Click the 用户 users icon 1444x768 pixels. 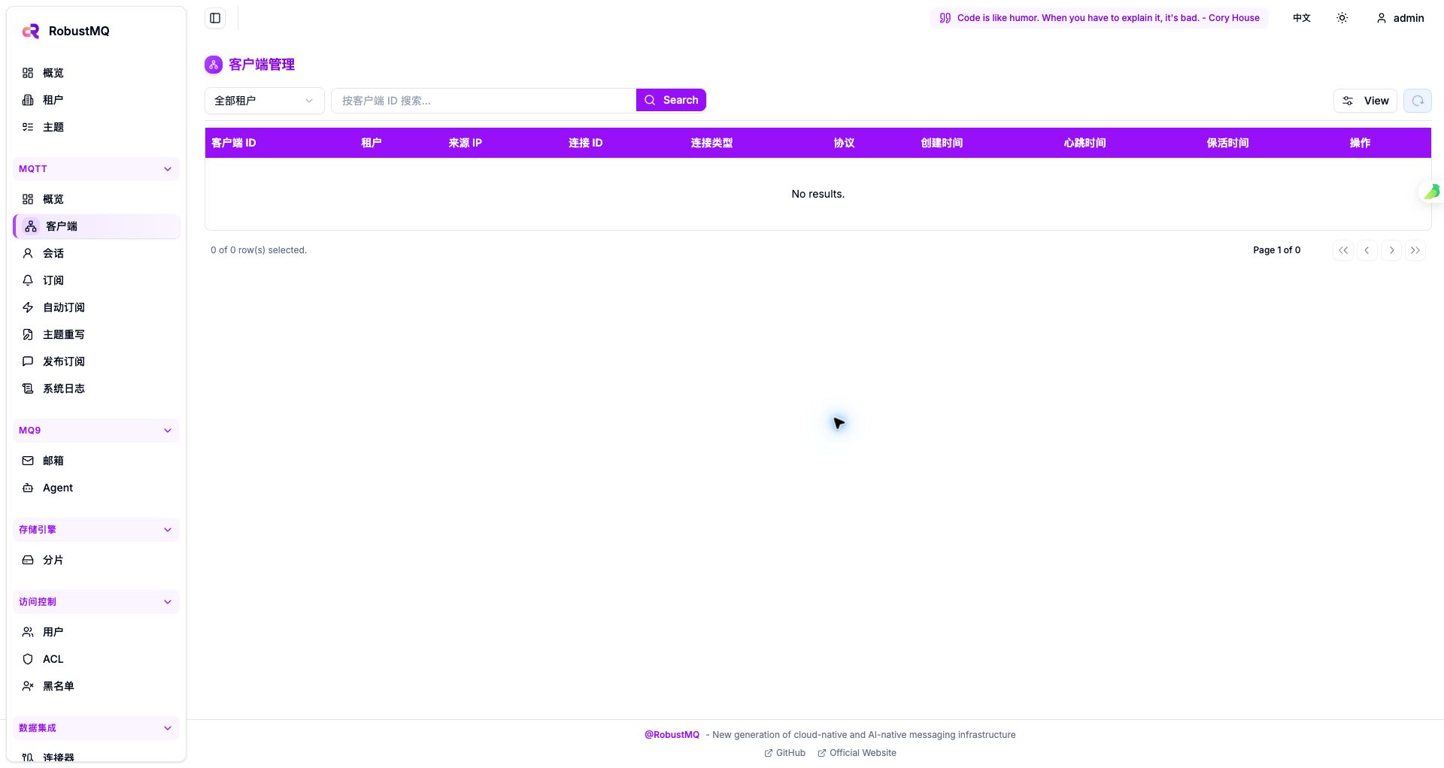28,632
